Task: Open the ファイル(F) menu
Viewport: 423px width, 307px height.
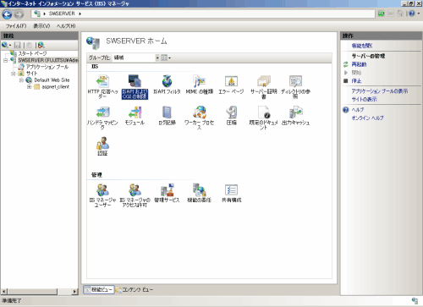Action: 16,26
